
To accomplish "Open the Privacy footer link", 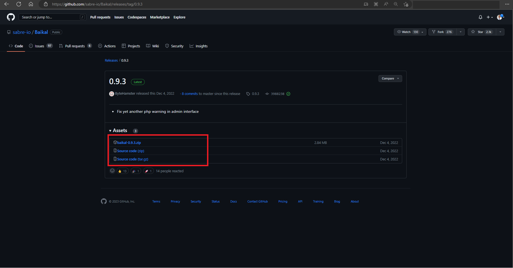I will [175, 201].
